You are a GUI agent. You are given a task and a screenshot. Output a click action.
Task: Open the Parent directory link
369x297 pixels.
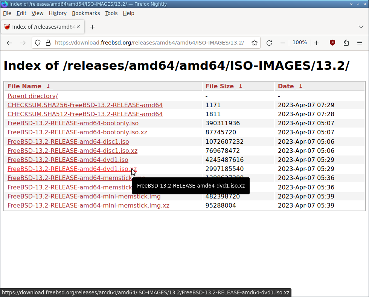[32, 96]
